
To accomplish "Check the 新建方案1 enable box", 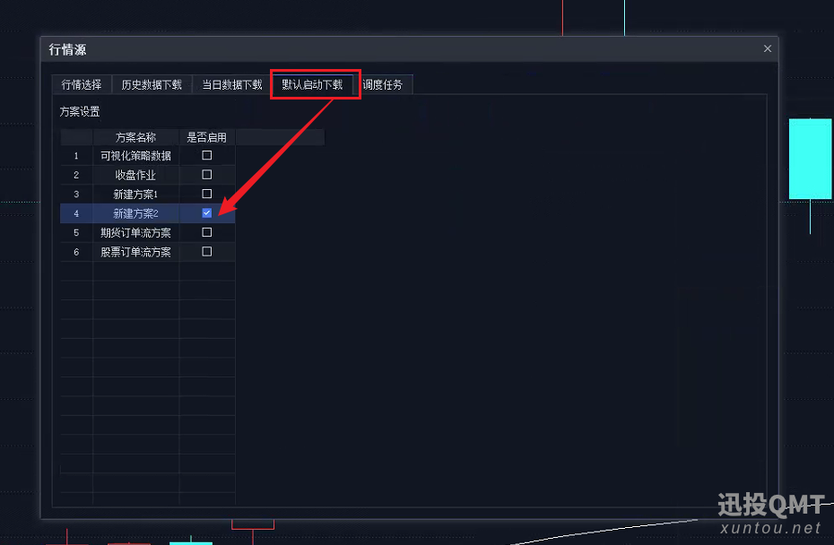I will pyautogui.click(x=207, y=194).
